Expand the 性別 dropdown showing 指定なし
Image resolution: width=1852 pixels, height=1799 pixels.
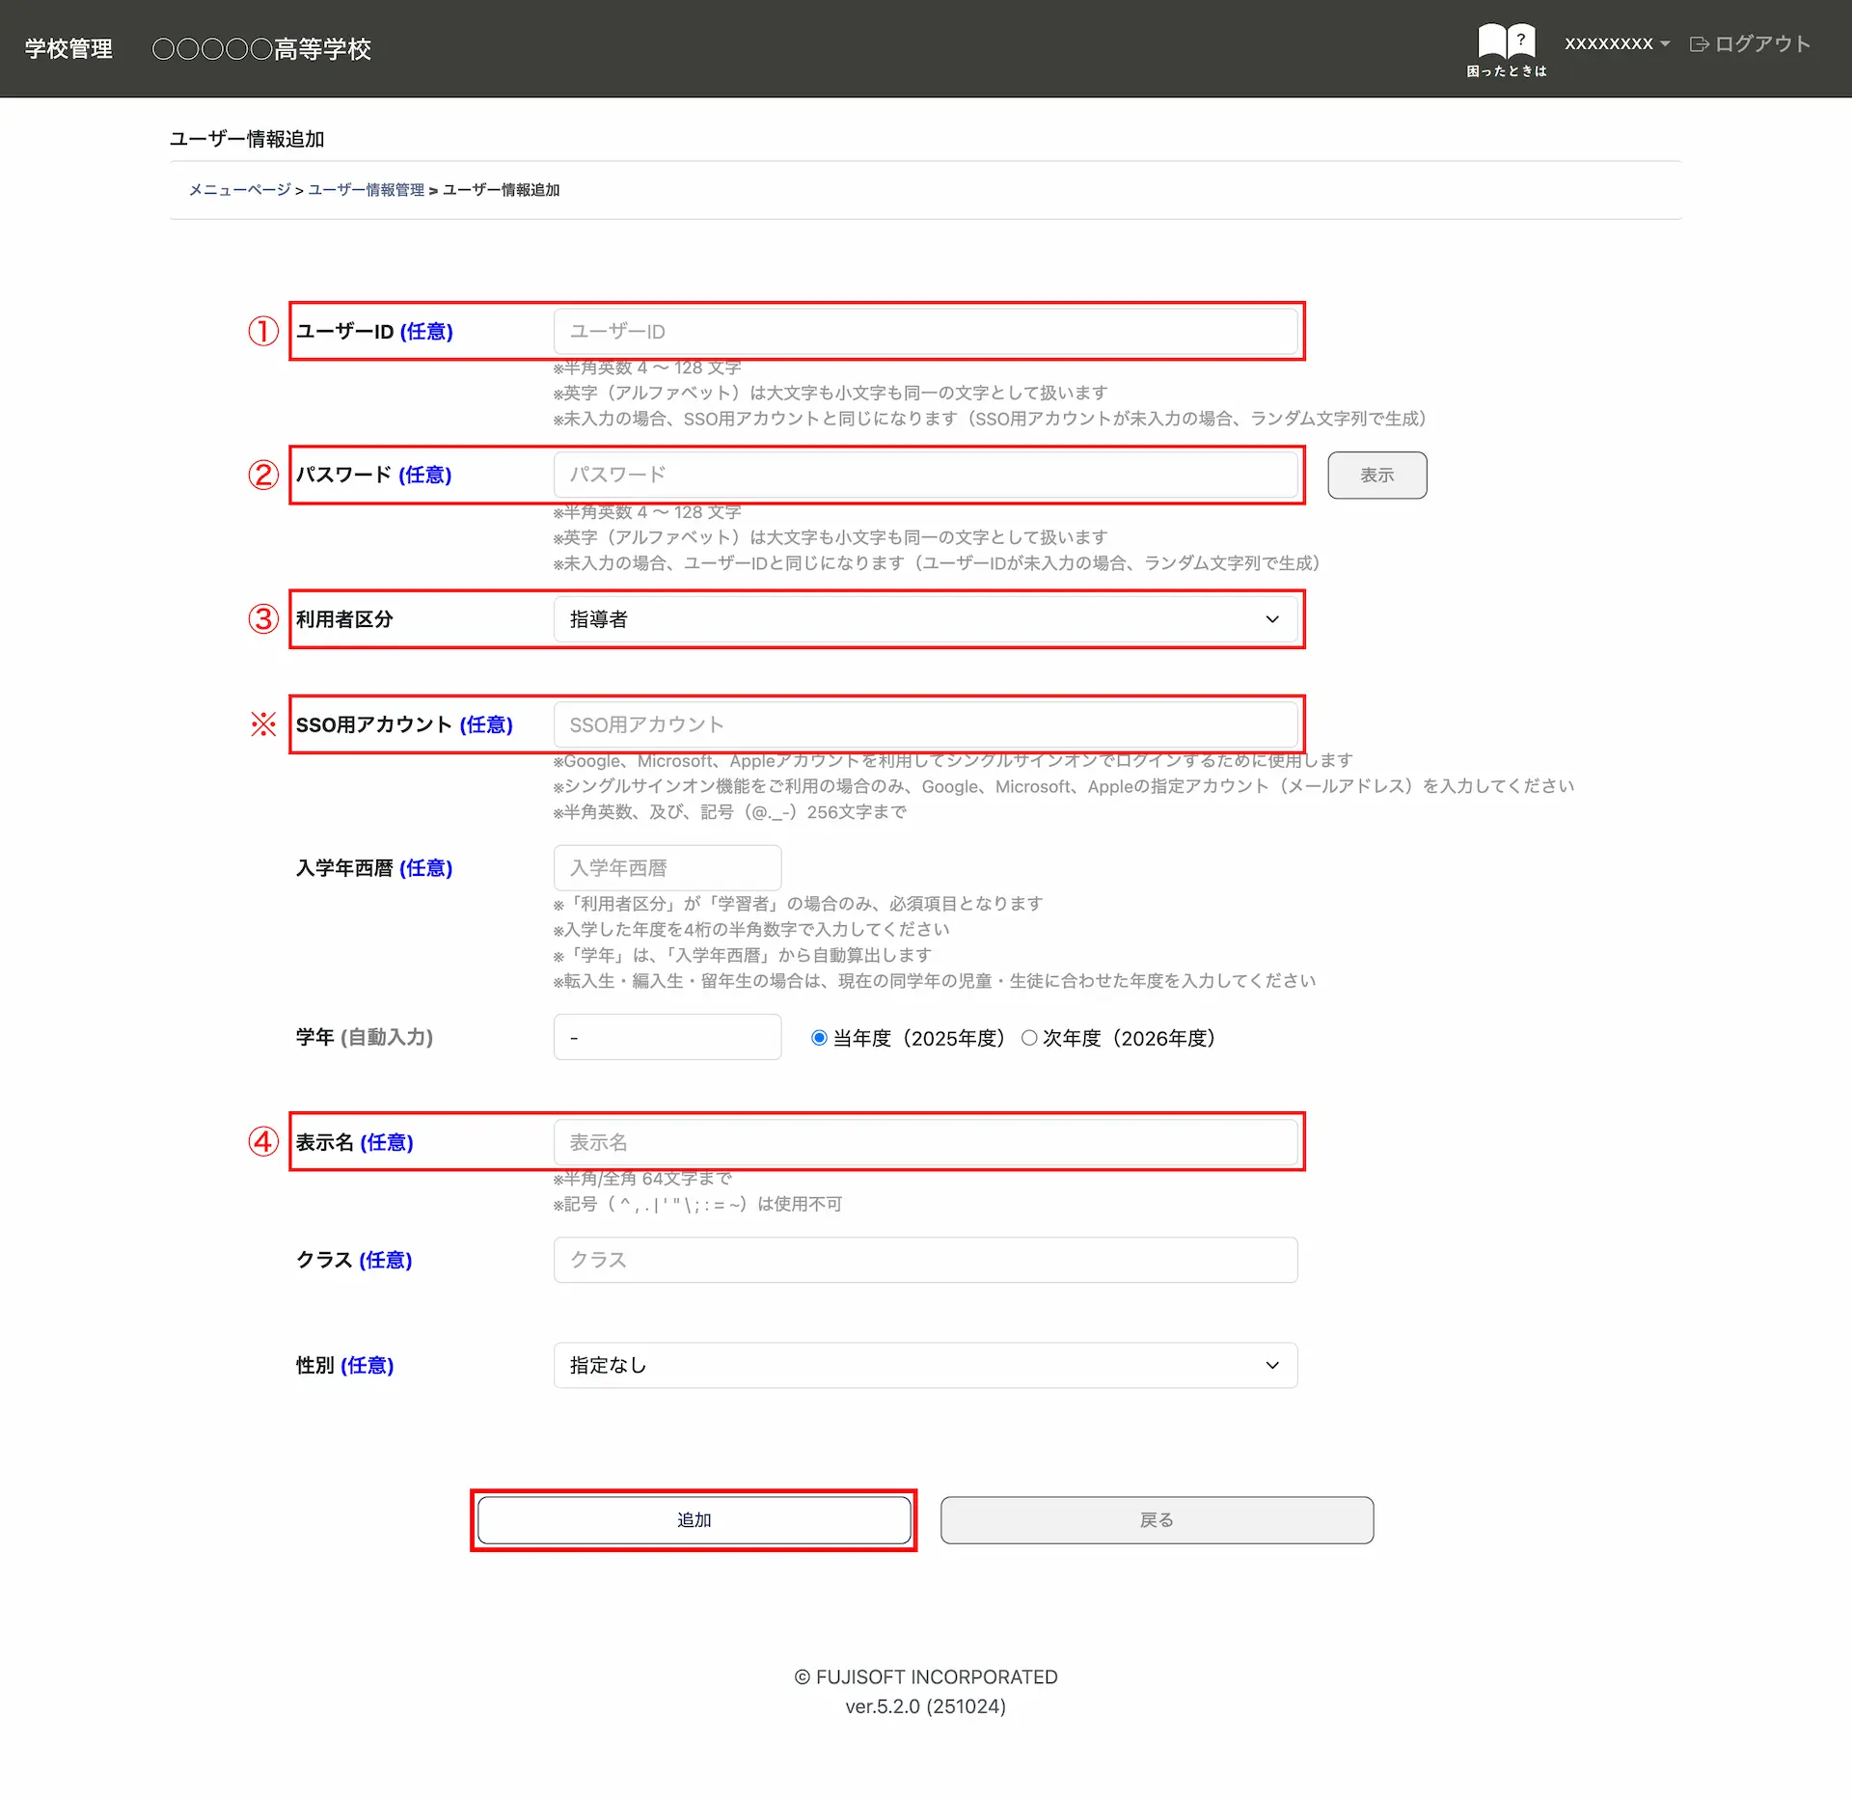coord(924,1365)
